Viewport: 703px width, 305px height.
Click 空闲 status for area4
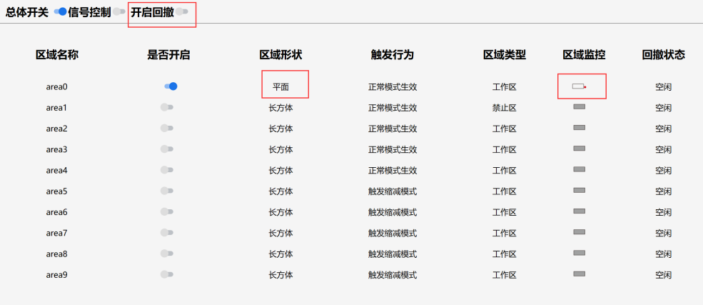click(x=664, y=171)
